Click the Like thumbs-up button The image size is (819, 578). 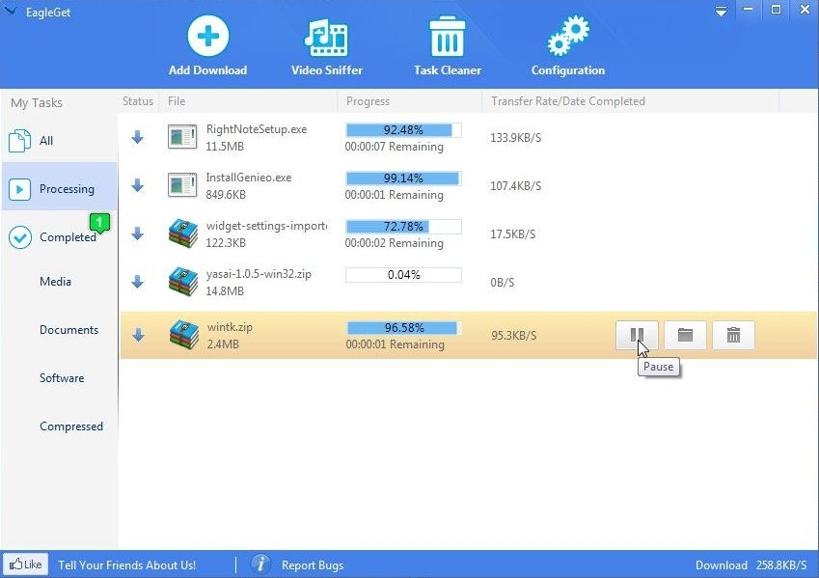[25, 564]
